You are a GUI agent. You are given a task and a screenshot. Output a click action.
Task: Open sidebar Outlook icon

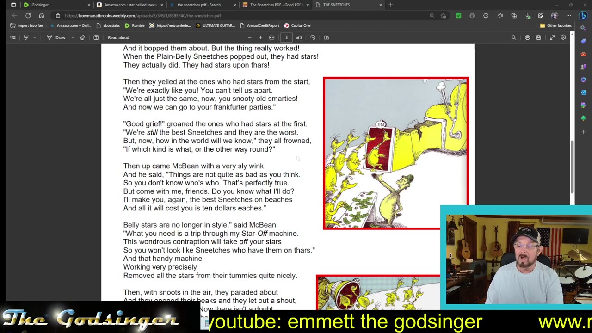tap(583, 92)
